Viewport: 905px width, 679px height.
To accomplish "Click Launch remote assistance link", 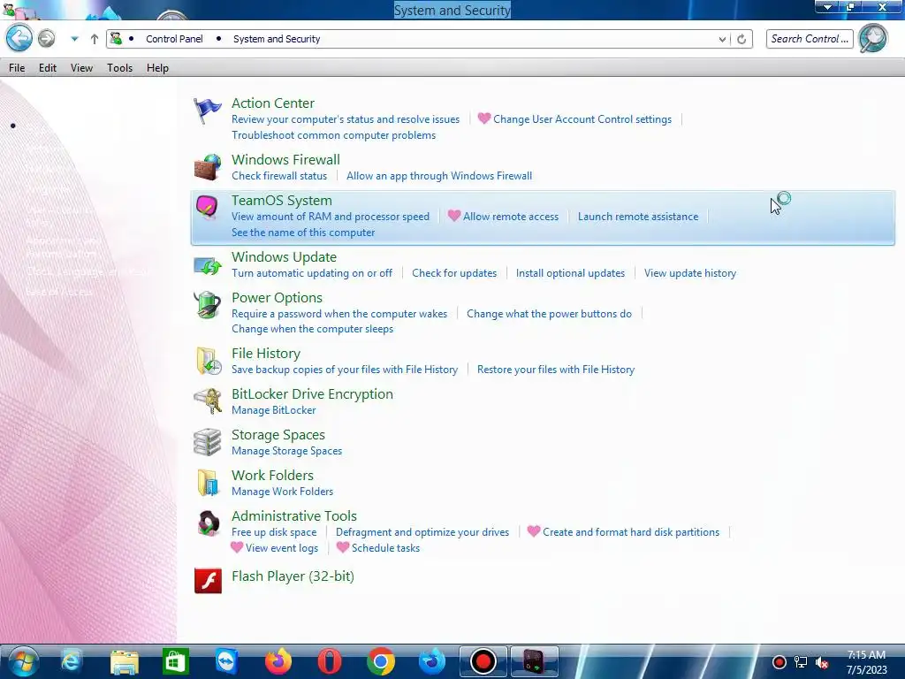I will coord(638,217).
